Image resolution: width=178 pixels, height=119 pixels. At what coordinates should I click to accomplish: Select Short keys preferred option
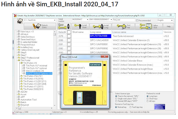147,99
